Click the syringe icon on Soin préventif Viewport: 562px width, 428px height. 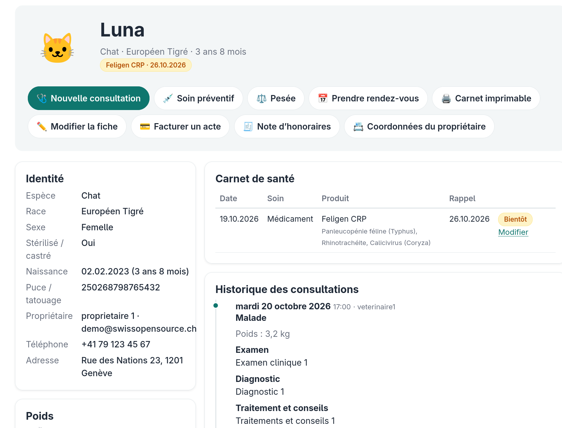[168, 98]
